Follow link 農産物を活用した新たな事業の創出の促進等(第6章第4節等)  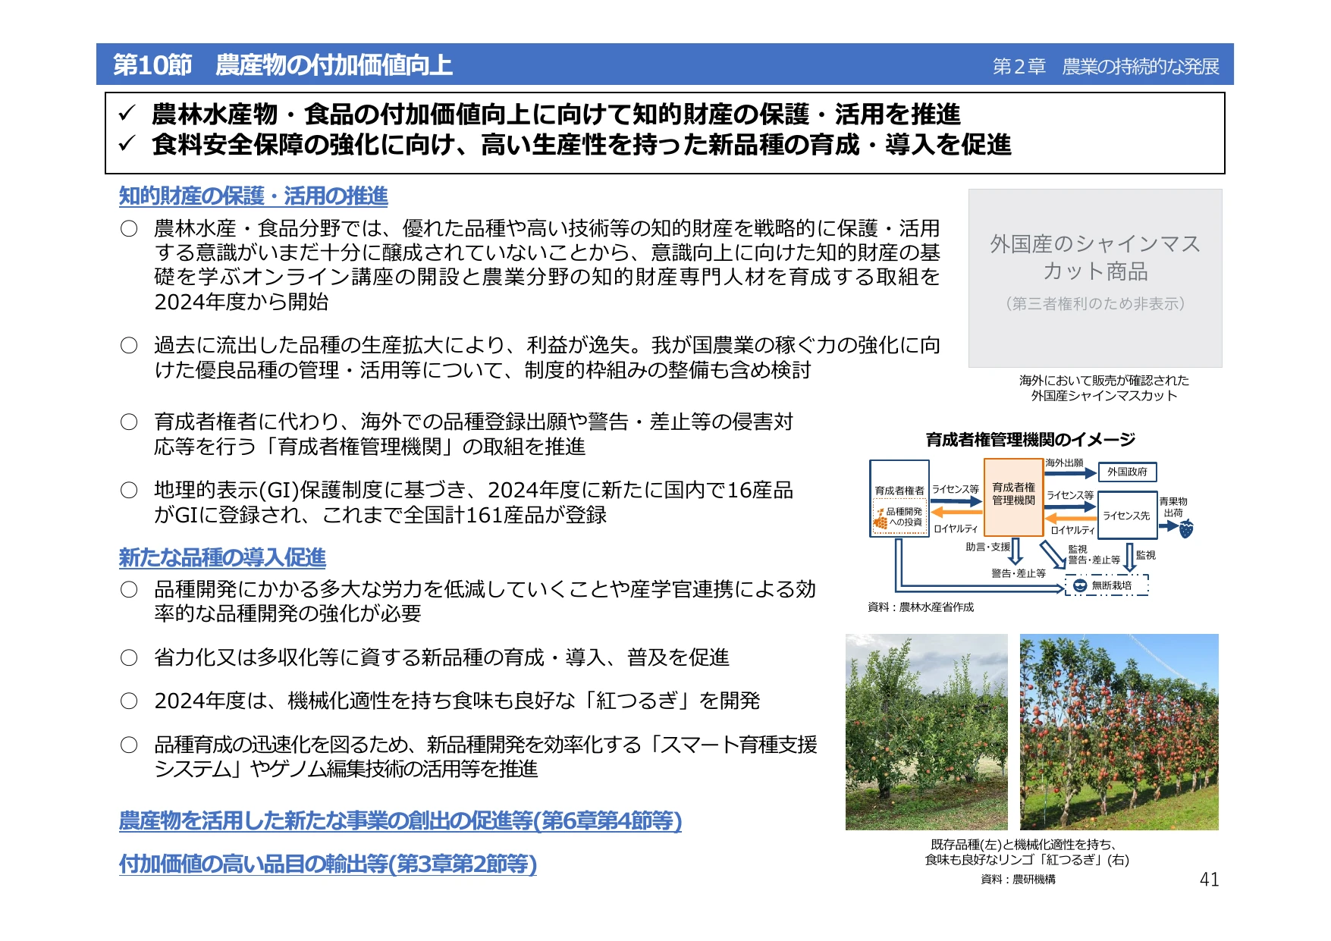point(400,821)
